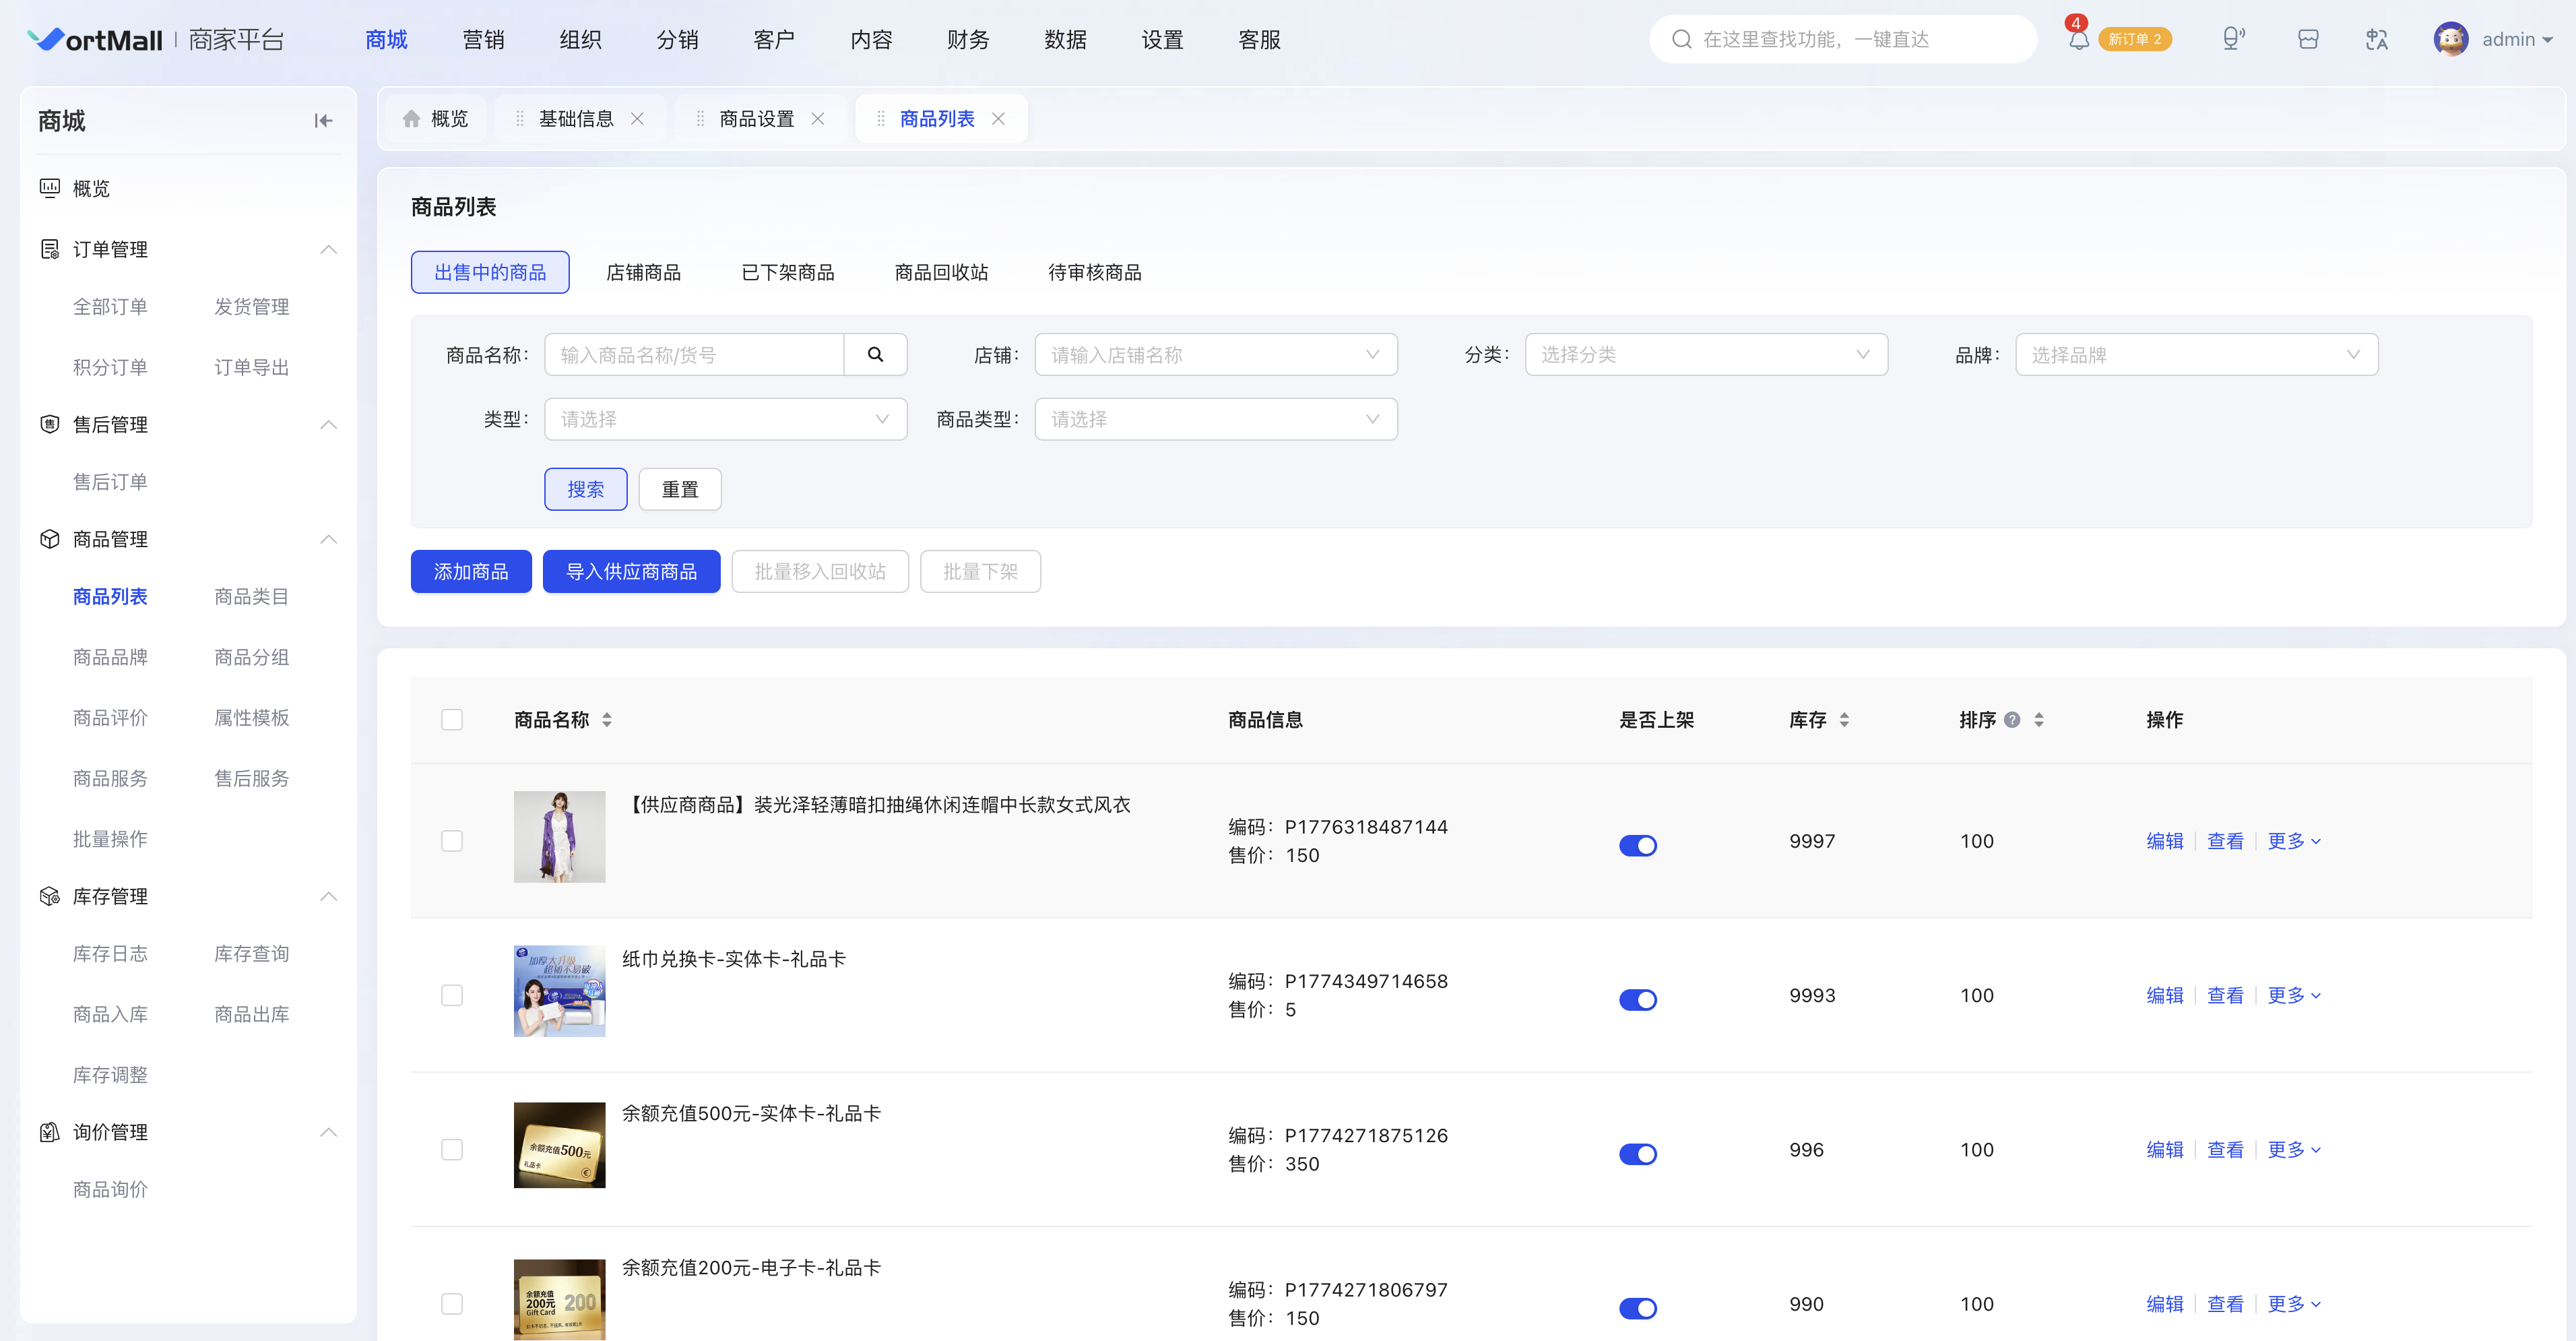Click the 添加商品 button
Viewport: 2576px width, 1341px height.
pos(471,572)
